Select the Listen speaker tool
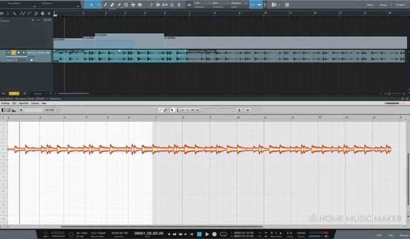The width and height of the screenshot is (410, 239). (140, 5)
